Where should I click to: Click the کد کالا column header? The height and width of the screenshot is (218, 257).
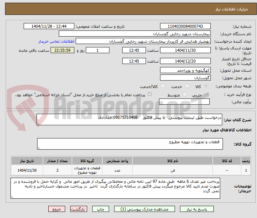tap(227, 161)
